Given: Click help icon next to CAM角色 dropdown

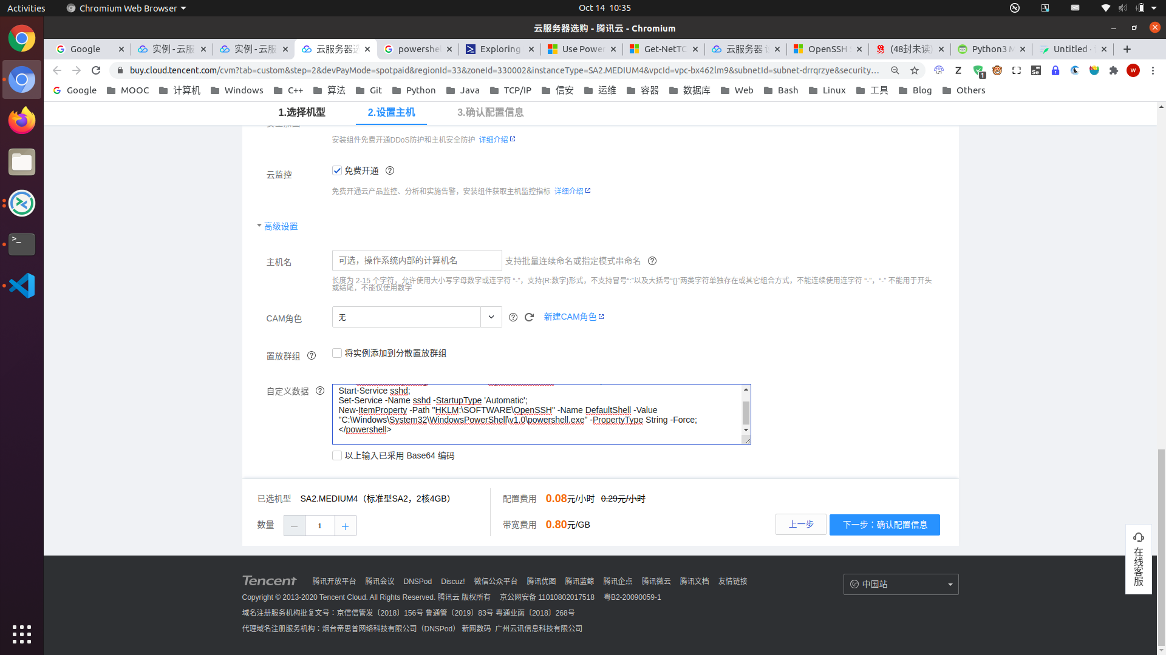Looking at the screenshot, I should tap(513, 317).
